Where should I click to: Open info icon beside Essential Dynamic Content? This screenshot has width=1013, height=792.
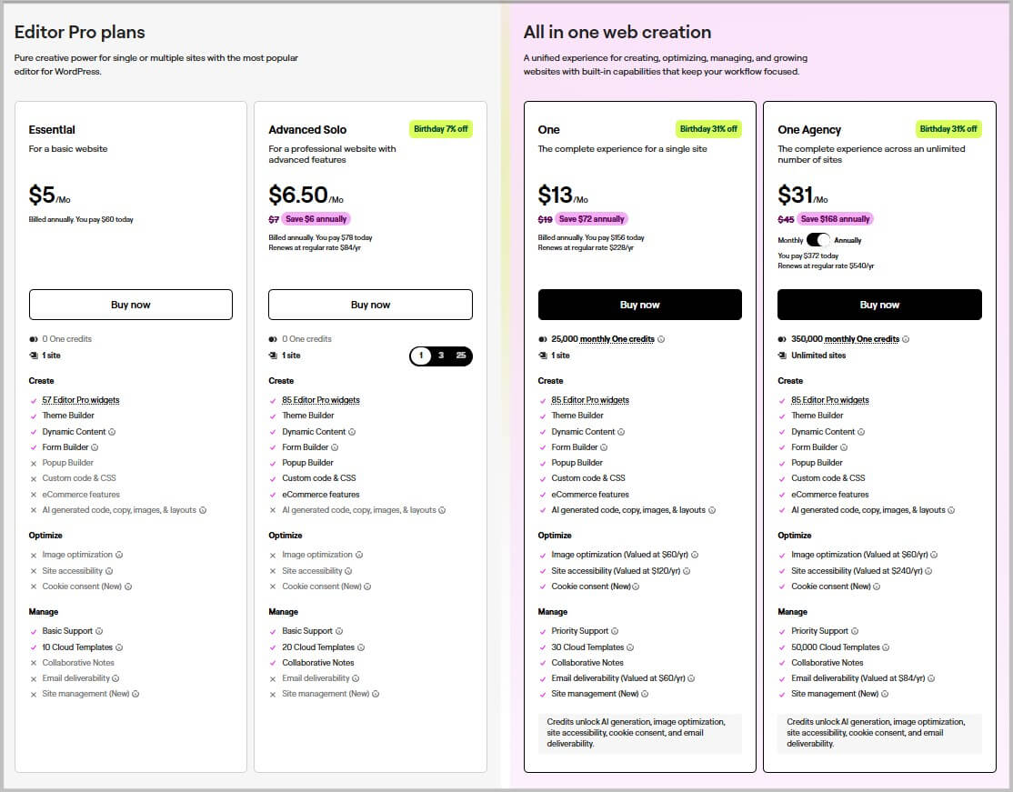click(x=112, y=432)
